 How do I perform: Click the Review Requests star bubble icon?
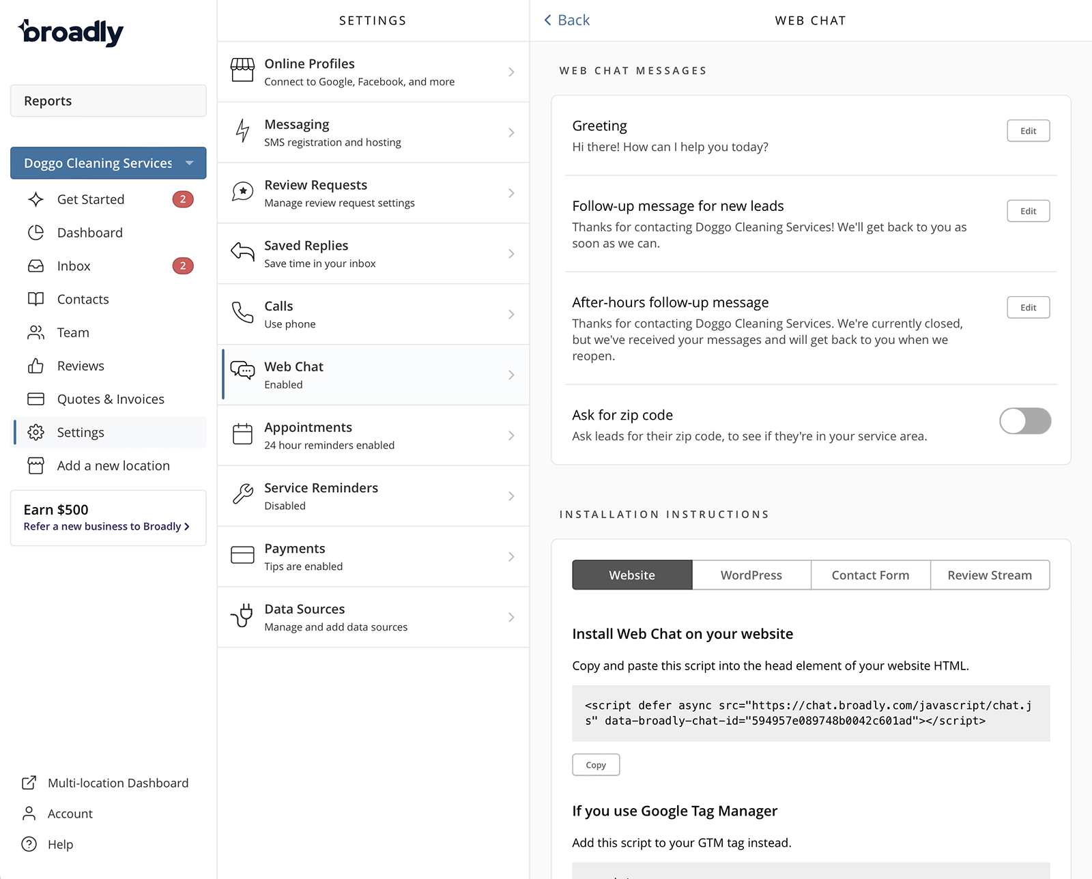[x=242, y=192]
